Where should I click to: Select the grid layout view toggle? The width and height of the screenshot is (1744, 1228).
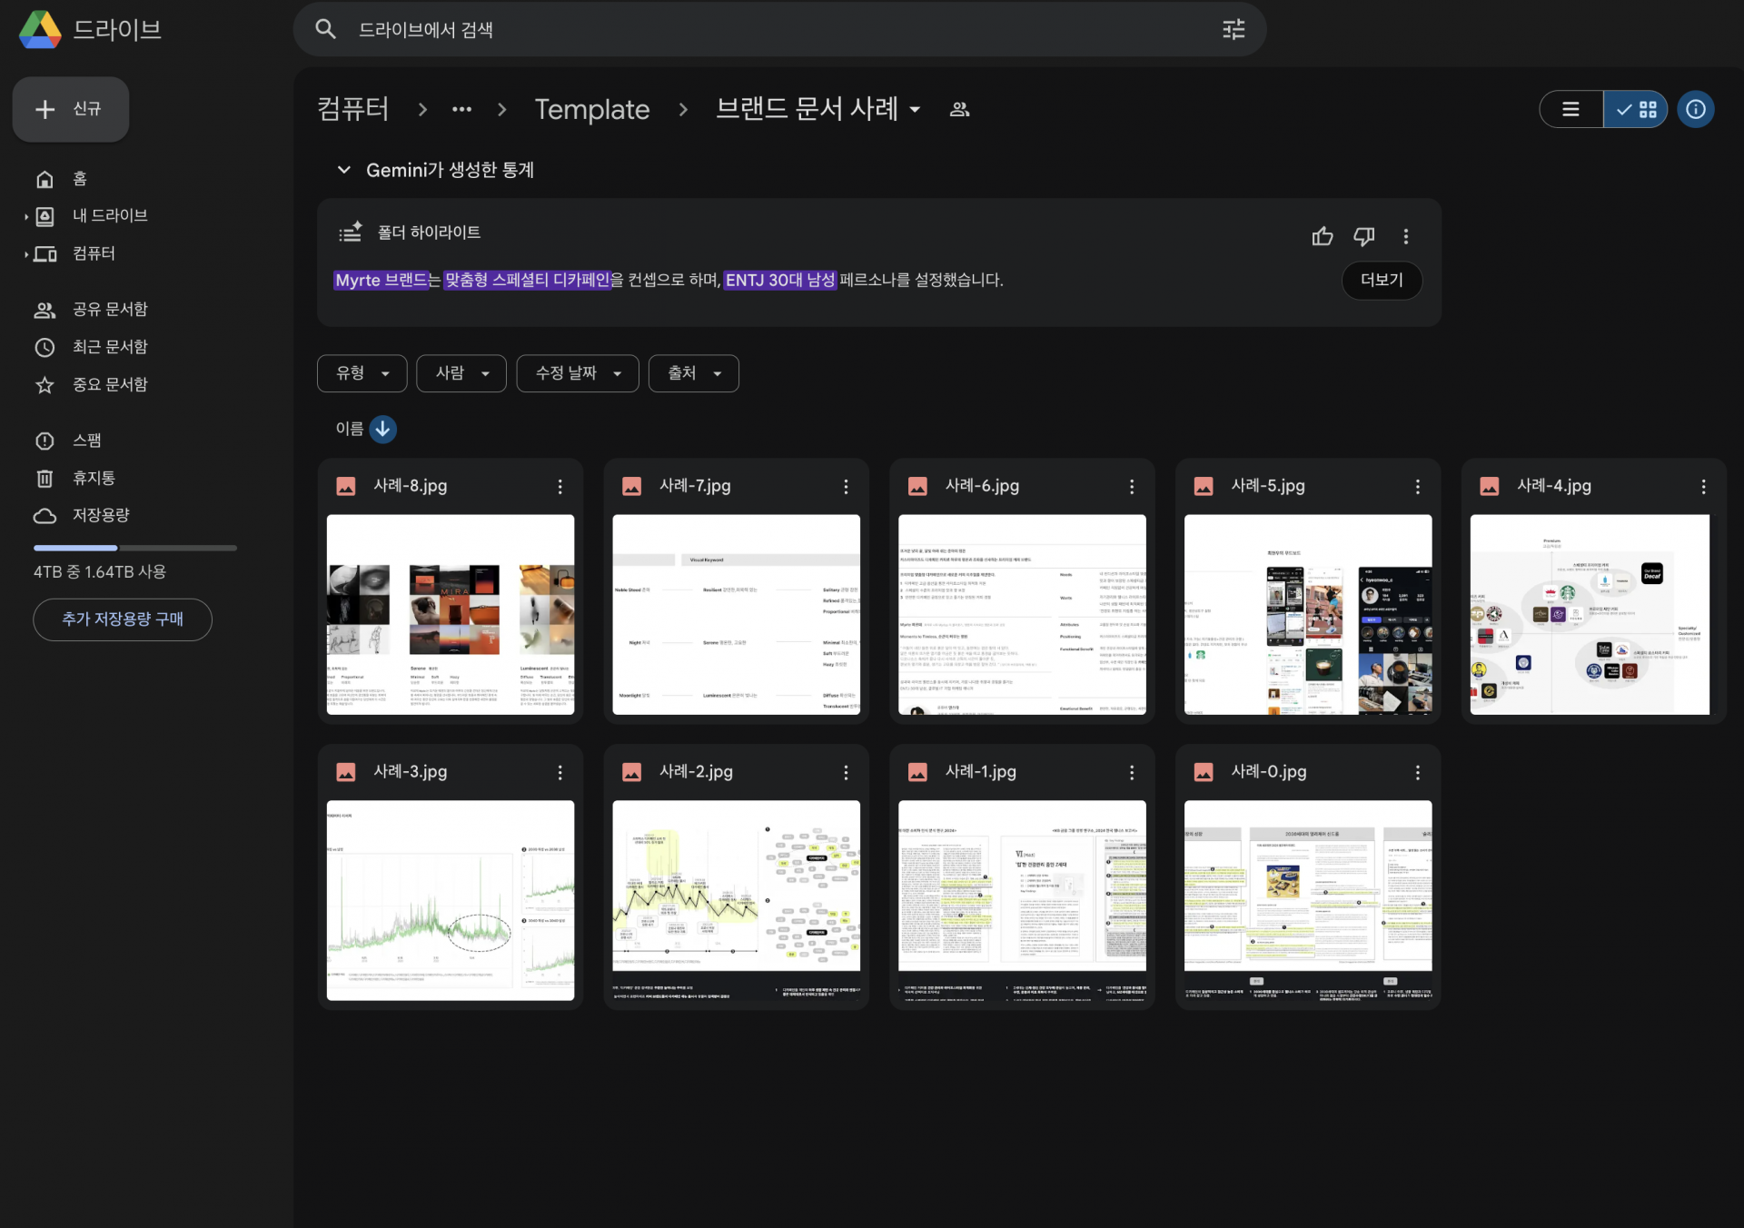(1636, 109)
